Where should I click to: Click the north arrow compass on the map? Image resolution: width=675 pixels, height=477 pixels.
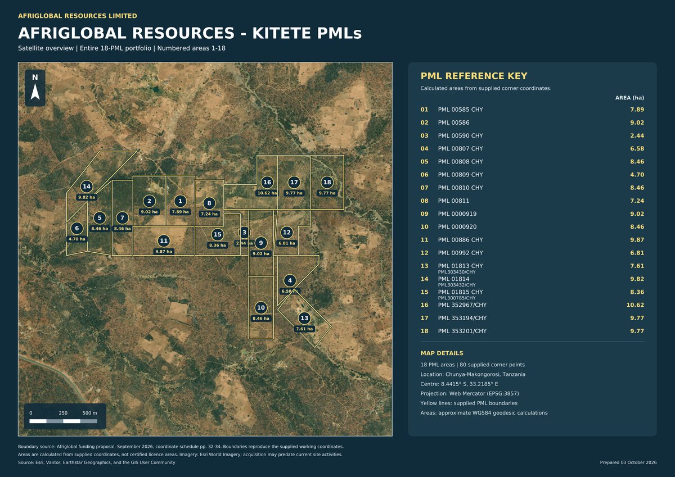(x=35, y=88)
